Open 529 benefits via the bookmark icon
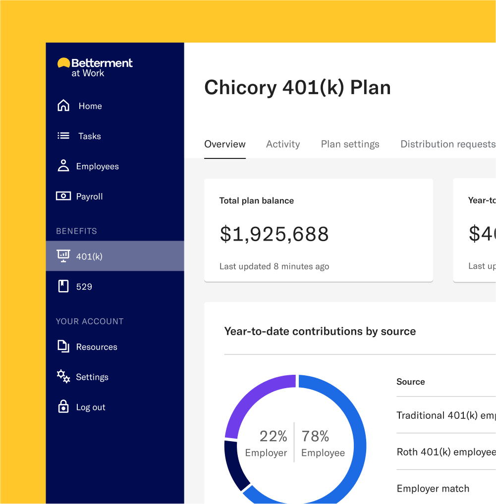This screenshot has width=496, height=504. (63, 286)
